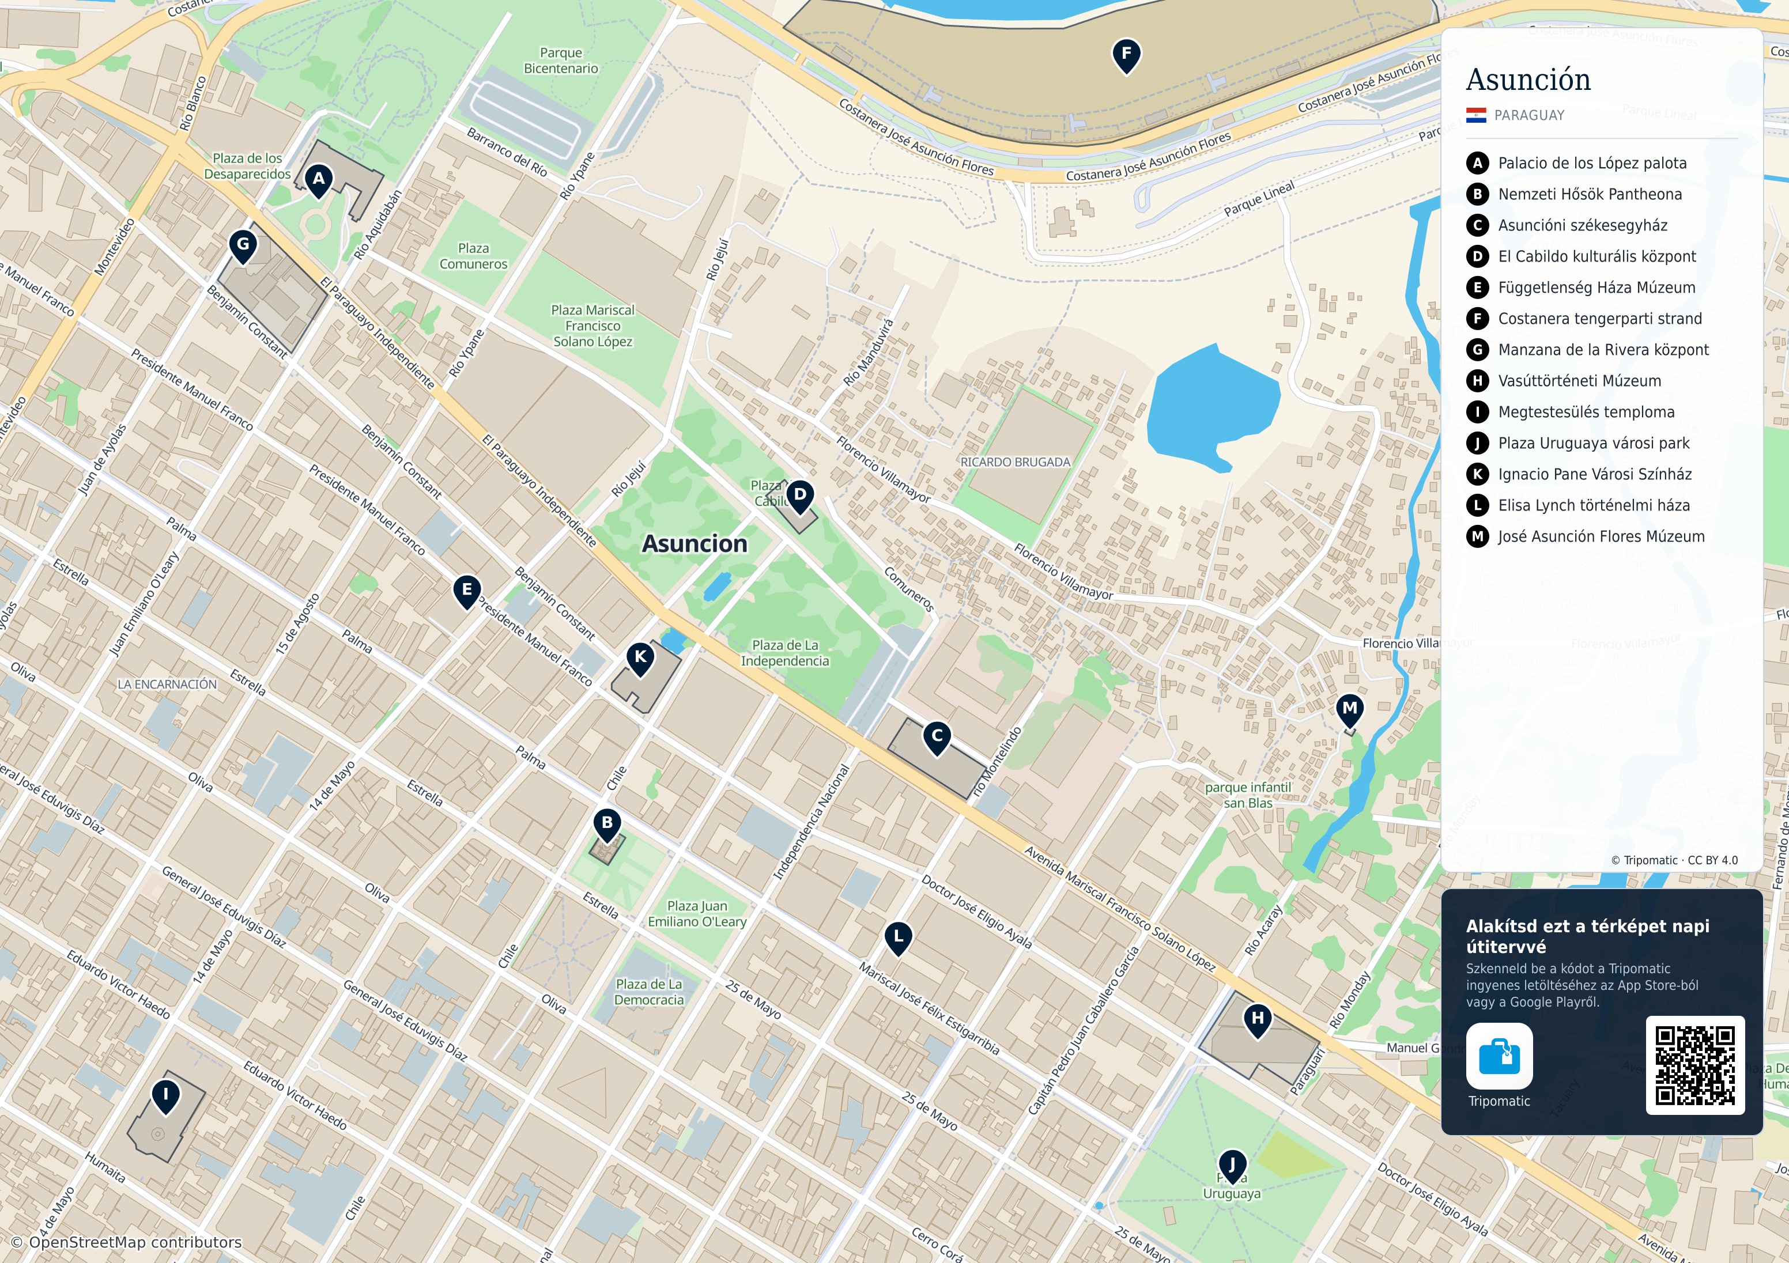Select map marker H near Paraguarí street
Screen dimensions: 1789x1263
(x=1258, y=1020)
